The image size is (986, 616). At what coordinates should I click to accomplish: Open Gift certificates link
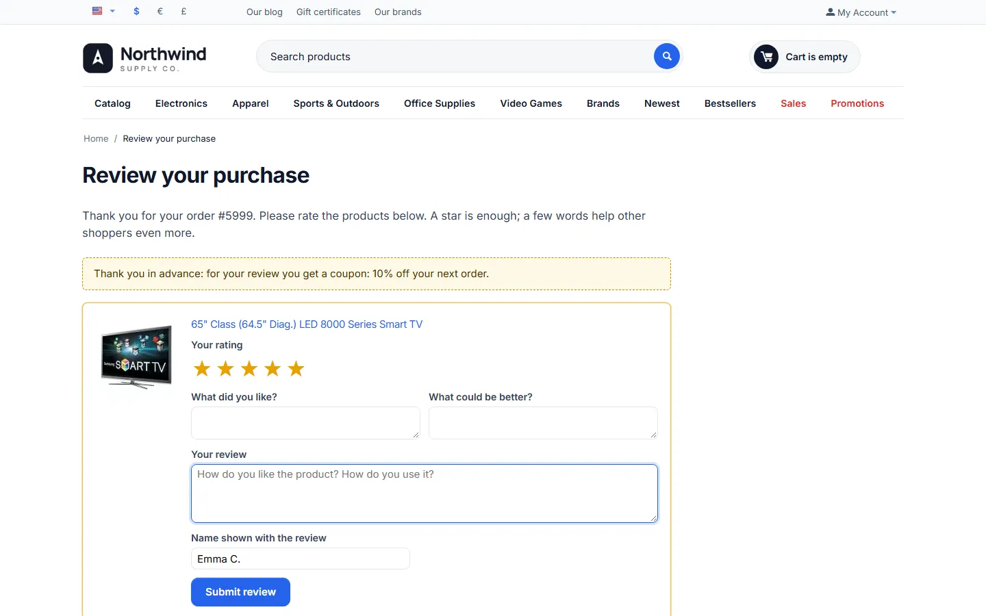(329, 12)
